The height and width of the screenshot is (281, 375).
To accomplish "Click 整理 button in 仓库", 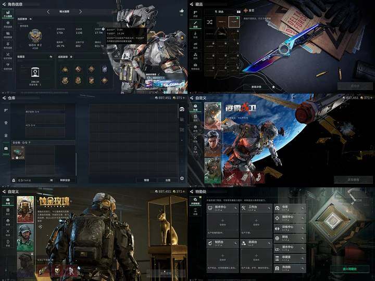I will (x=146, y=180).
